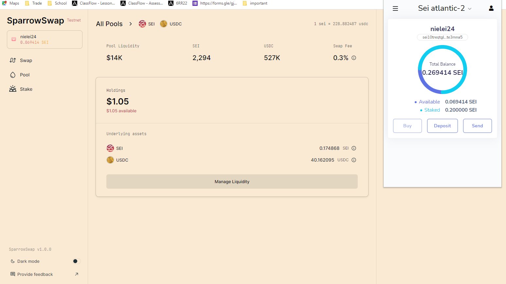The width and height of the screenshot is (506, 284).
Task: Click the 2,294 SEI value
Action: [x=202, y=58]
